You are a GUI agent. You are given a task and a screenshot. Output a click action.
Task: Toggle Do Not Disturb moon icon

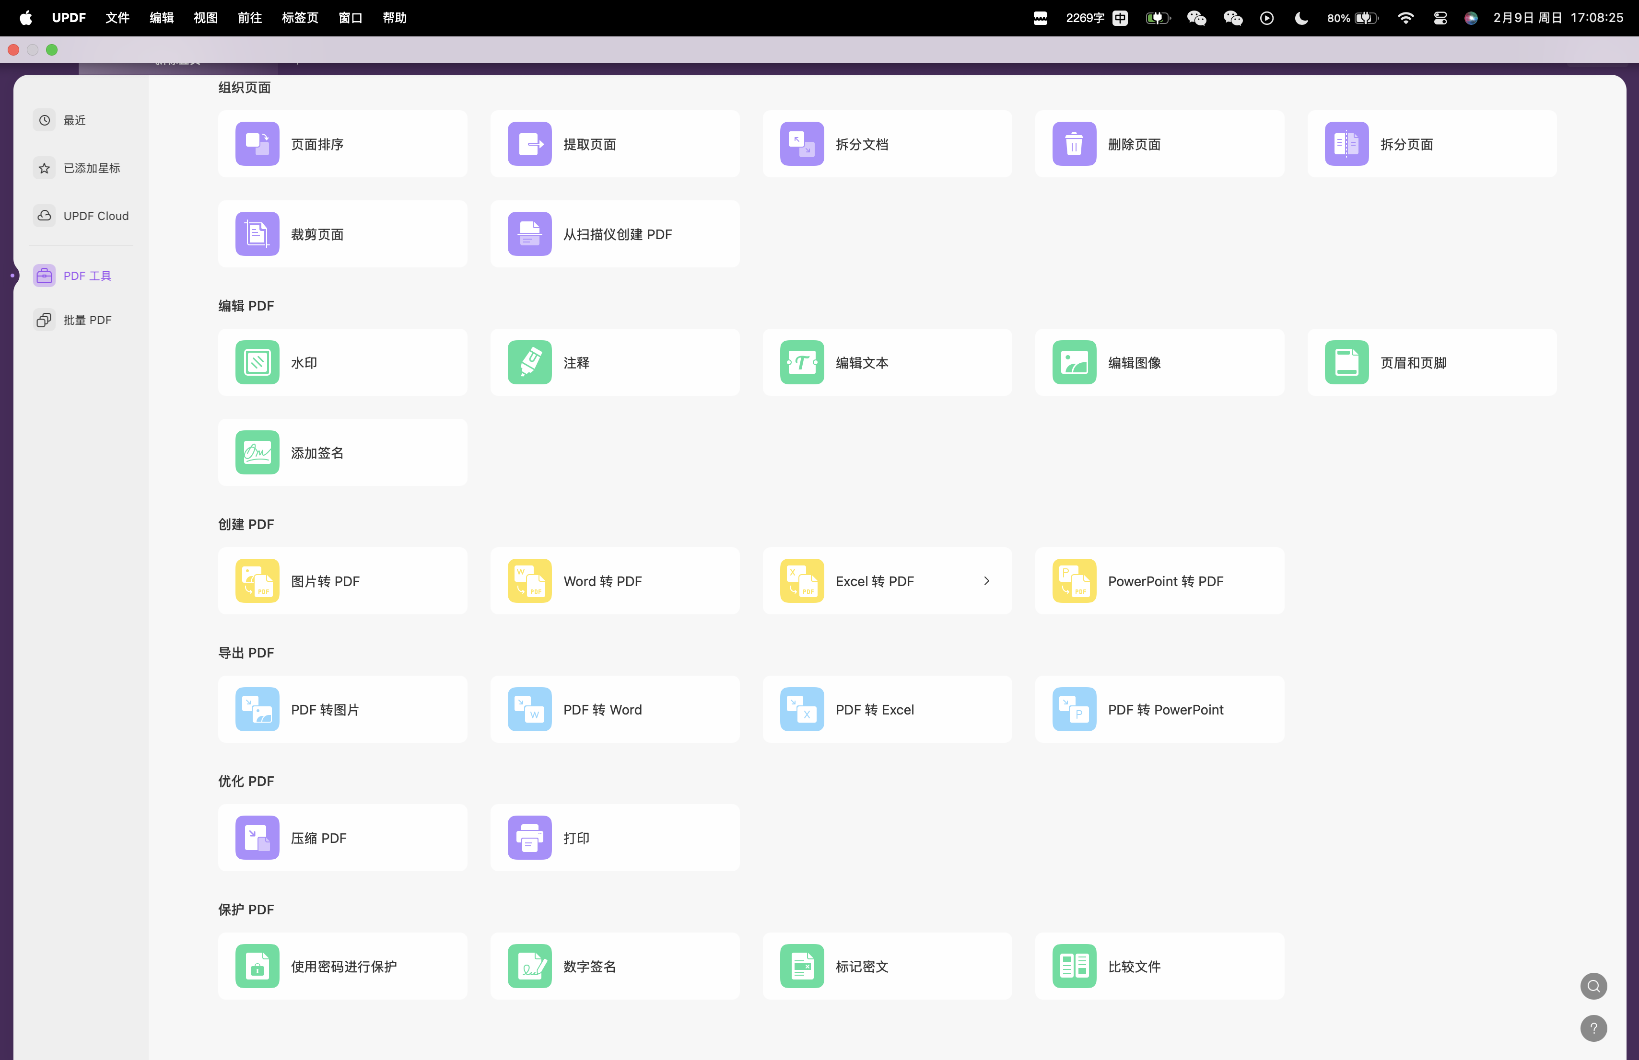[1301, 18]
